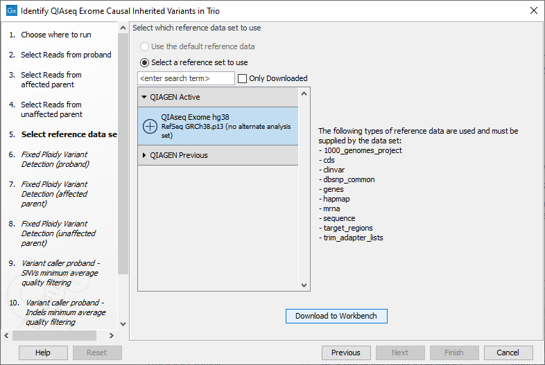Screen dimensions: 545x365
Task: Click the Gx application icon in title bar
Action: click(11, 11)
